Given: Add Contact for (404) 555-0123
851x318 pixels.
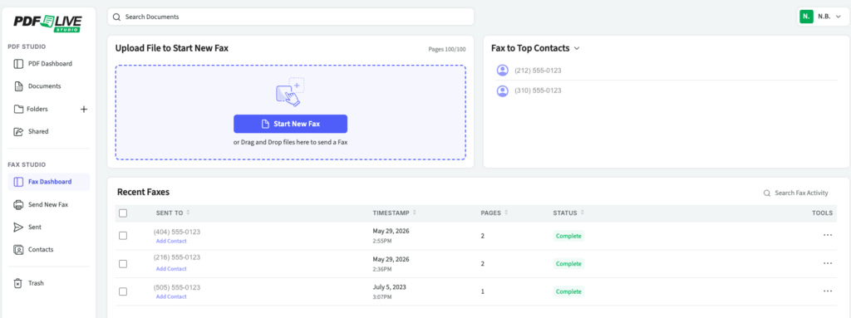Looking at the screenshot, I should click(x=171, y=241).
